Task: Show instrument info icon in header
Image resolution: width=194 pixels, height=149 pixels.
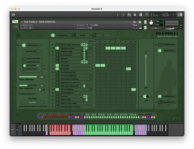Action: coord(140,22)
